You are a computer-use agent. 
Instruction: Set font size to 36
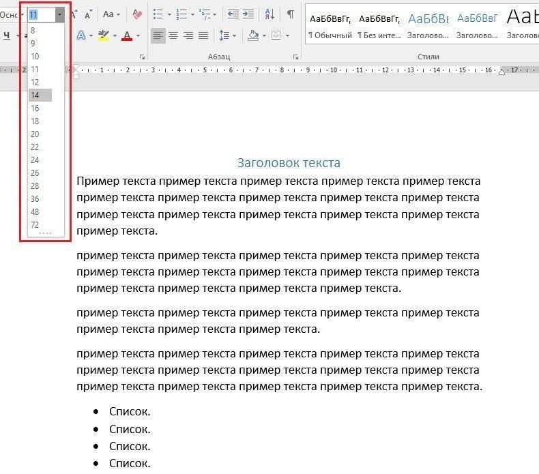46,198
